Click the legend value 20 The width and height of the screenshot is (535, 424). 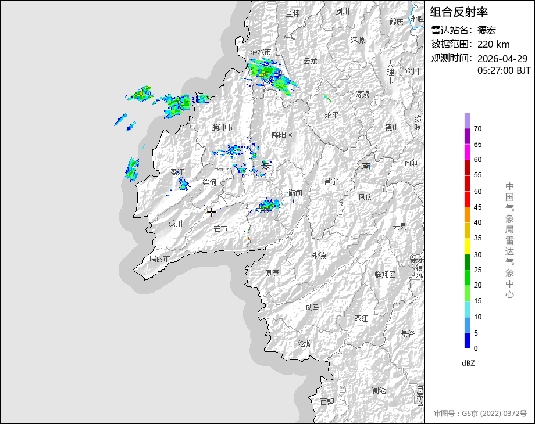click(x=477, y=285)
